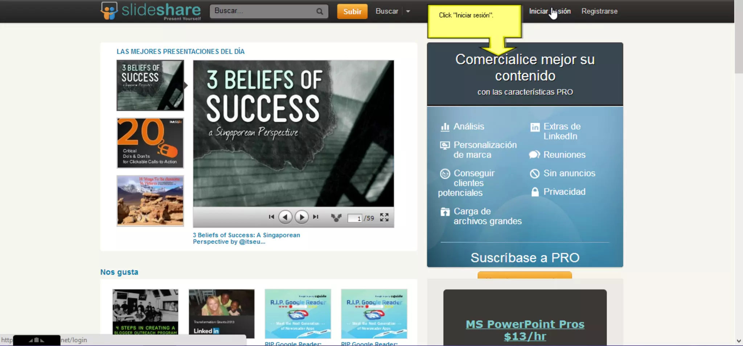743x346 pixels.
Task: Click the SlideShare logo
Action: point(151,11)
